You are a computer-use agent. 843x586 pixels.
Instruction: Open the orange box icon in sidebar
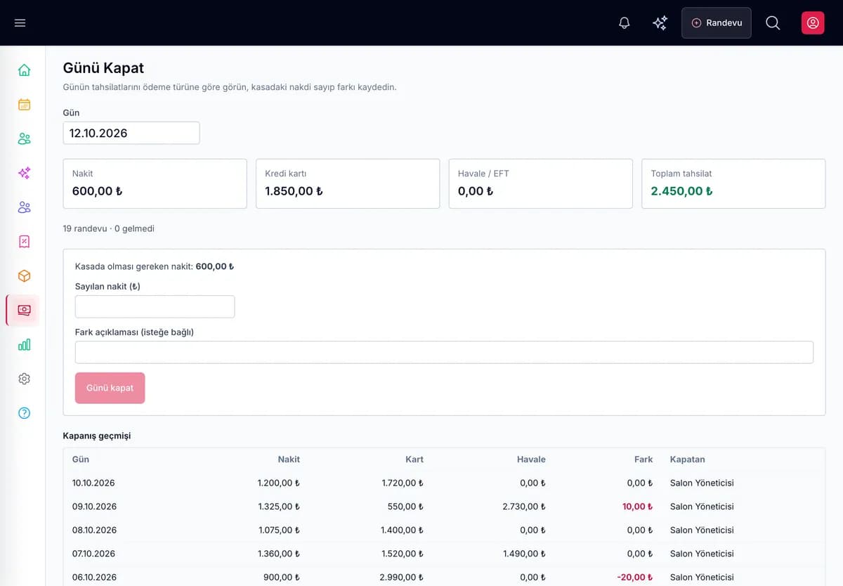click(24, 276)
